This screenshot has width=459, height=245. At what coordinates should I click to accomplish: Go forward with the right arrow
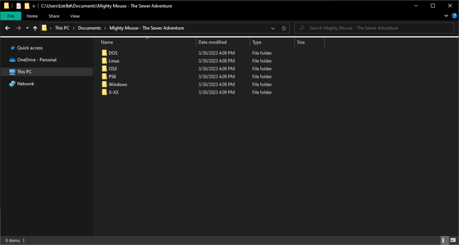click(18, 28)
